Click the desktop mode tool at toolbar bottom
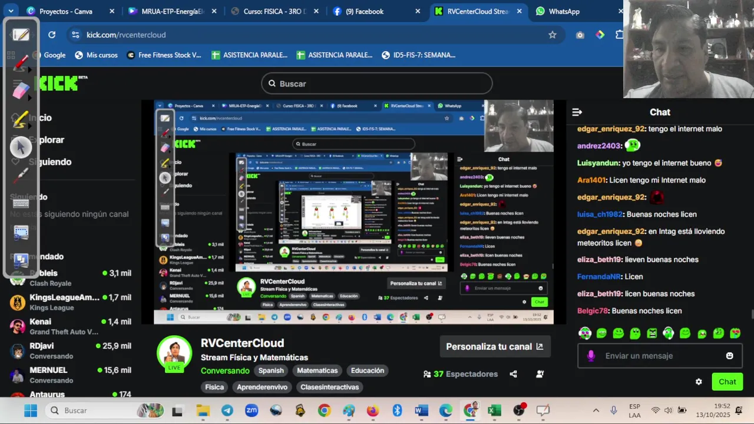 point(21,260)
